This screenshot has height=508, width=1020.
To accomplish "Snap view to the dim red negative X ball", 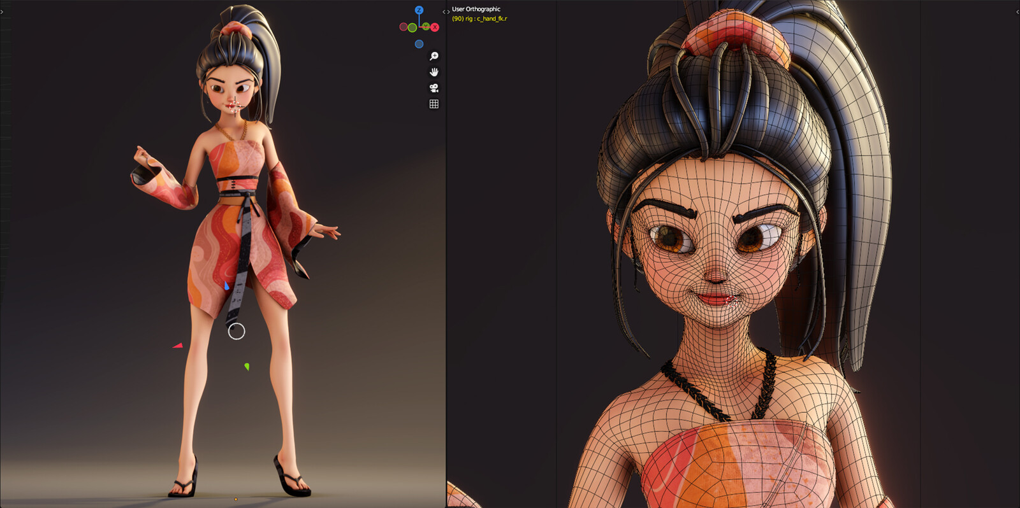I will click(403, 27).
